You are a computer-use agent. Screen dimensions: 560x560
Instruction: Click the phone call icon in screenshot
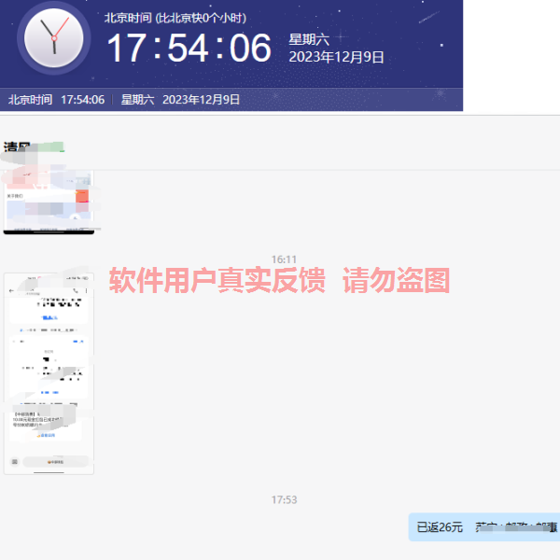pos(75,292)
